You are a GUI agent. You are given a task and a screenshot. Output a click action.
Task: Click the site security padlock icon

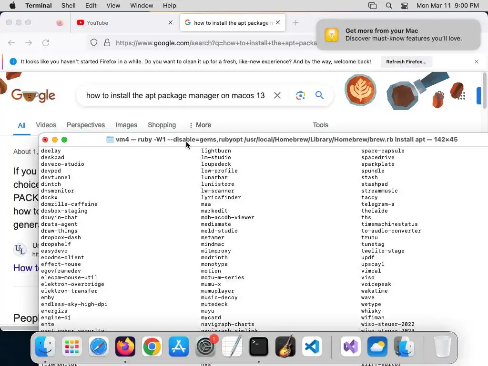coord(107,42)
